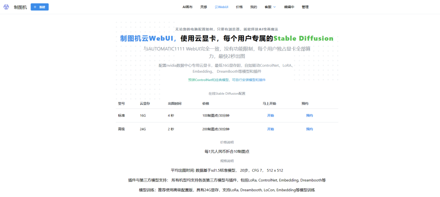Screen dimensions: 440x197
Task: Click the 制图机 cube logo icon
Action: pos(6,7)
